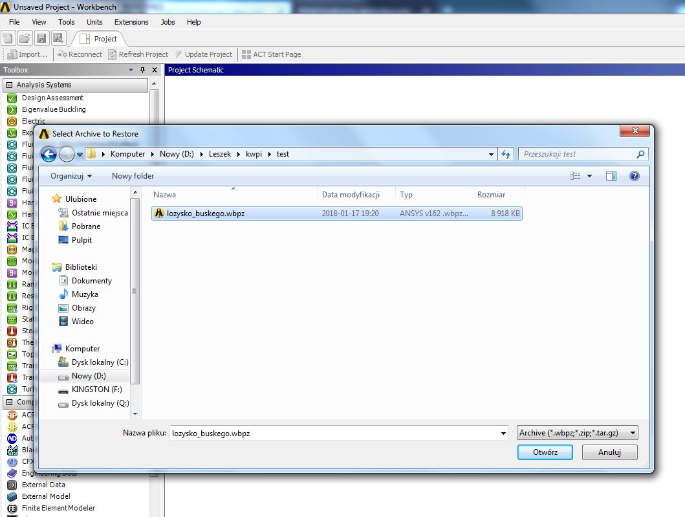The image size is (685, 517).
Task: Click the Save Project disk icon
Action: click(41, 38)
